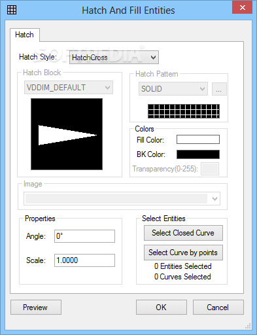Click Select Curve by points button
The image size is (257, 335).
[183, 253]
